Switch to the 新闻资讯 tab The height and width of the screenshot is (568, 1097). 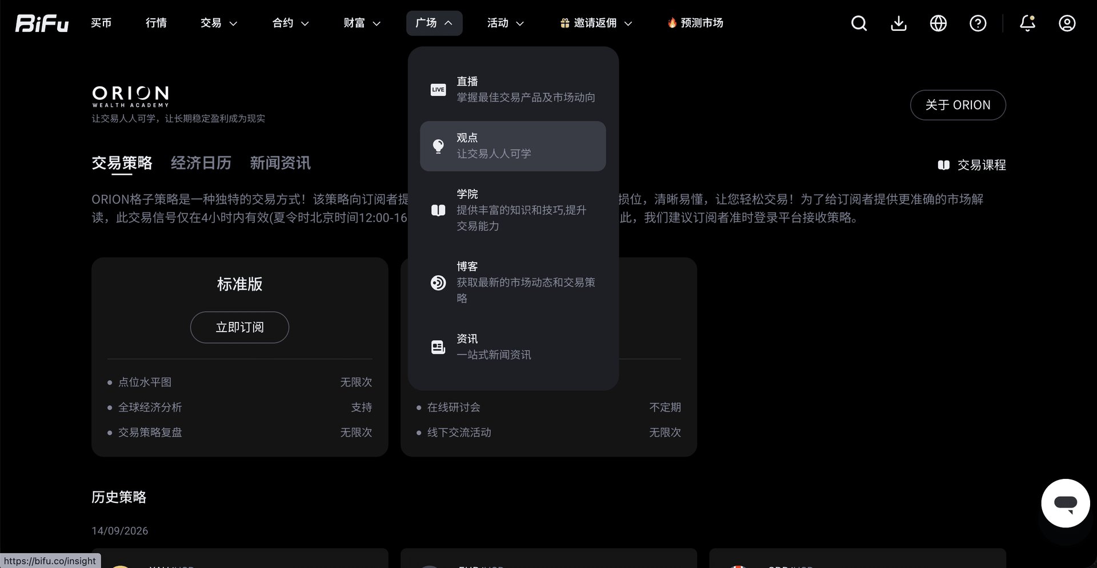tap(281, 163)
